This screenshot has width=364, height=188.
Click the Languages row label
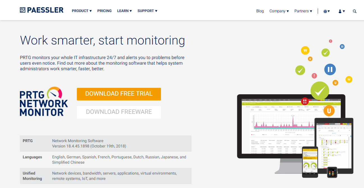[32, 157]
